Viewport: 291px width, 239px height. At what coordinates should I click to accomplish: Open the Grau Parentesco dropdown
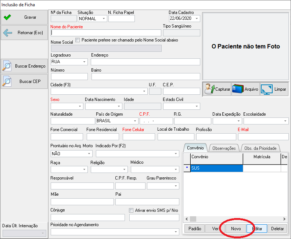pyautogui.click(x=176, y=186)
